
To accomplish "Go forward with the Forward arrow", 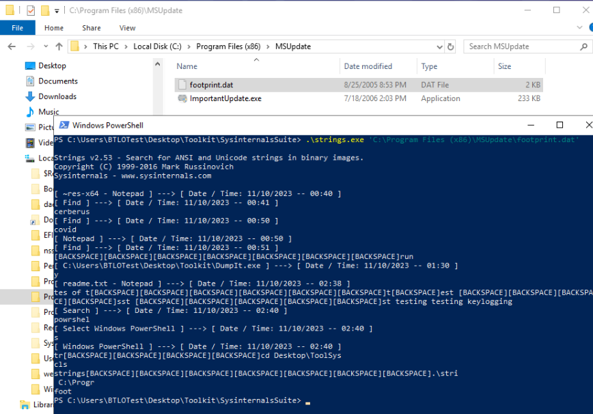I will tap(31, 46).
